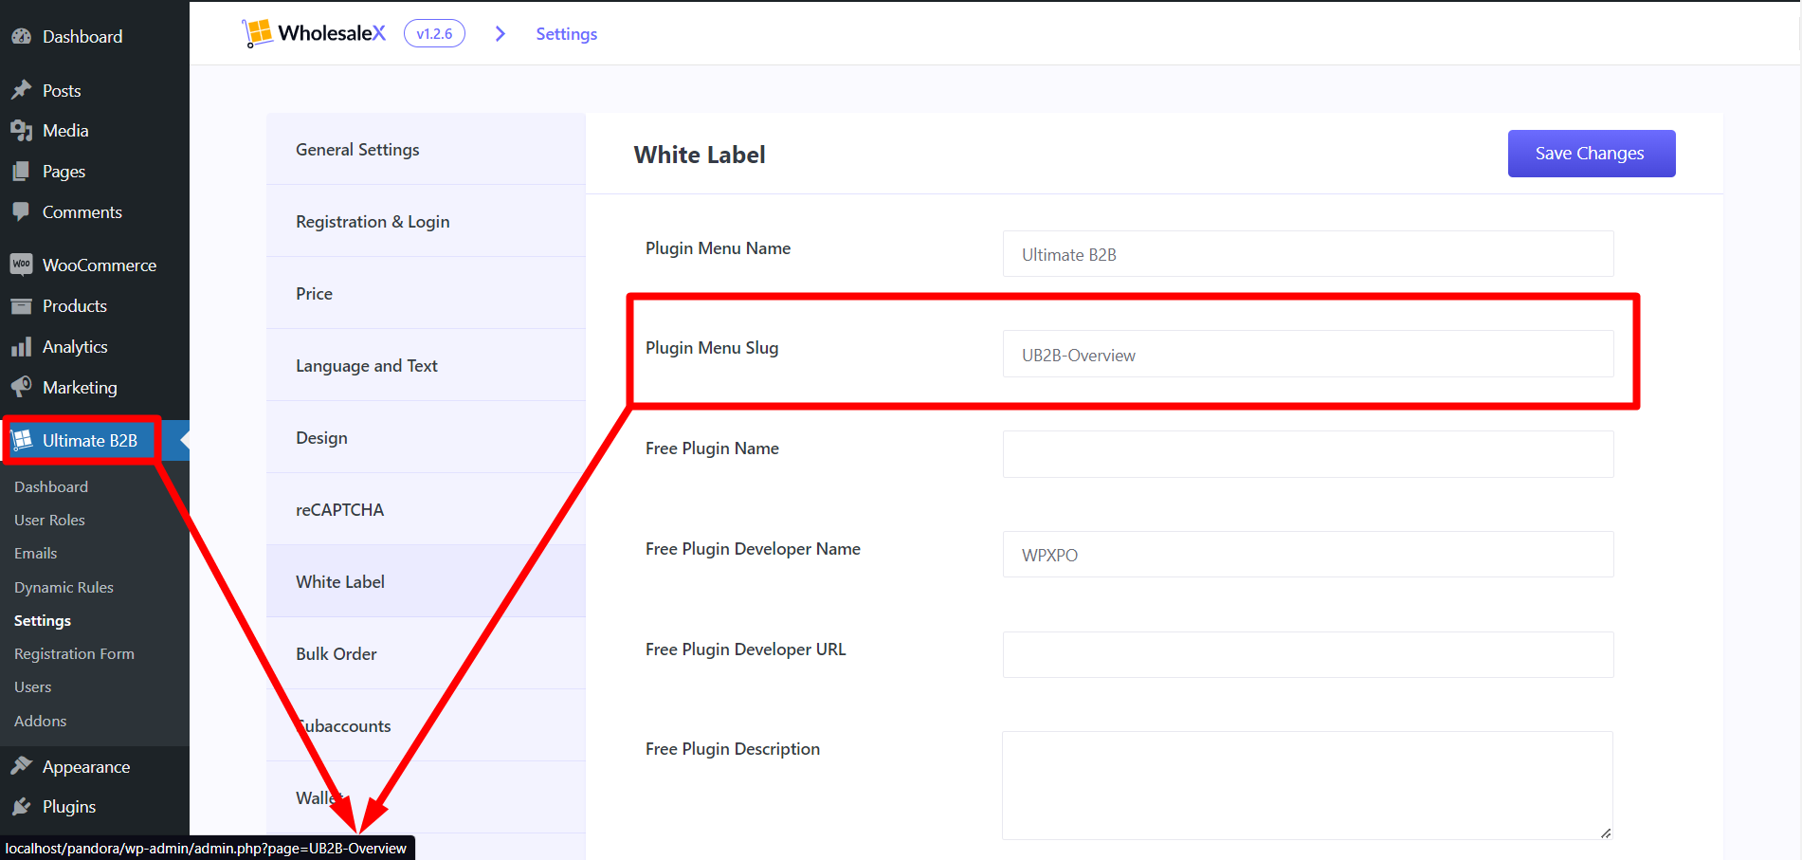Click the Pages icon in sidebar

click(x=22, y=172)
